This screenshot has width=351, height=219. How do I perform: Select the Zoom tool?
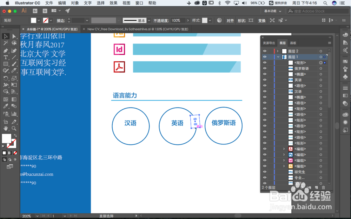[x=14, y=129]
